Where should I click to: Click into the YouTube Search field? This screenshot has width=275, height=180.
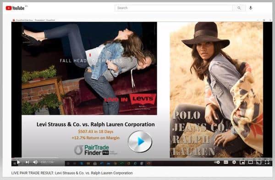coord(174,8)
